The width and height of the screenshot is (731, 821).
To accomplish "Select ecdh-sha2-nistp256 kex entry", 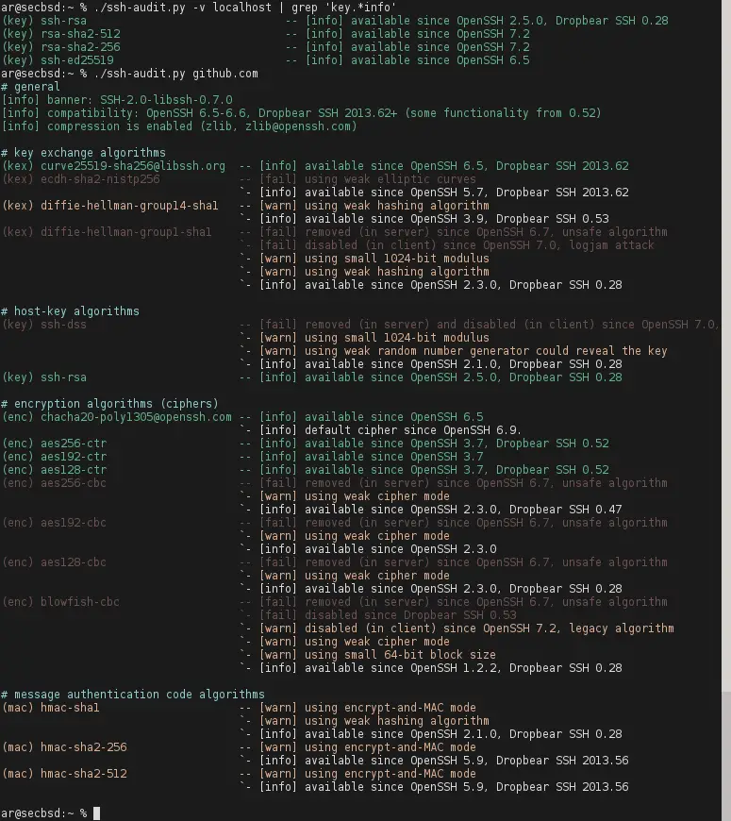I will coord(240,179).
